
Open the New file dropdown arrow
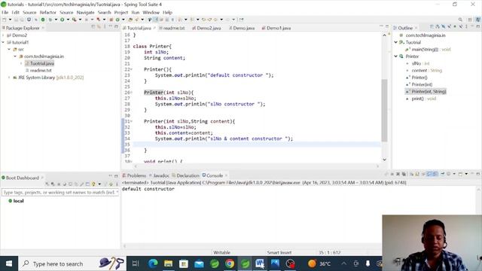coord(10,20)
